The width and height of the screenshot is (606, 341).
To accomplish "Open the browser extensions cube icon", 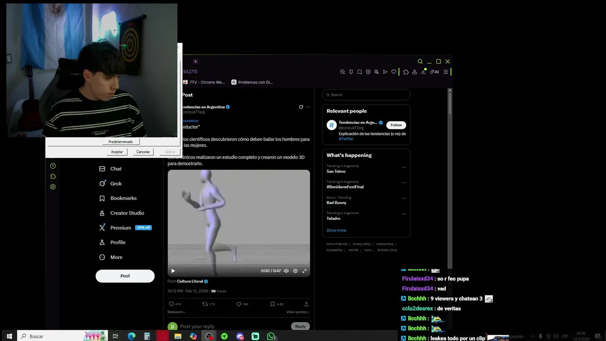I will coord(406,72).
